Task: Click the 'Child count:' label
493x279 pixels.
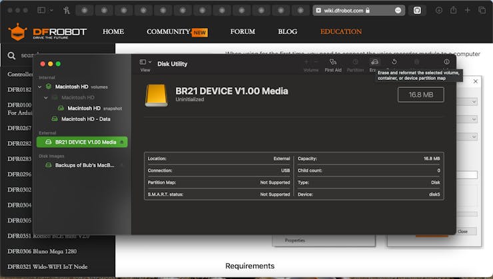Action: tap(310, 170)
